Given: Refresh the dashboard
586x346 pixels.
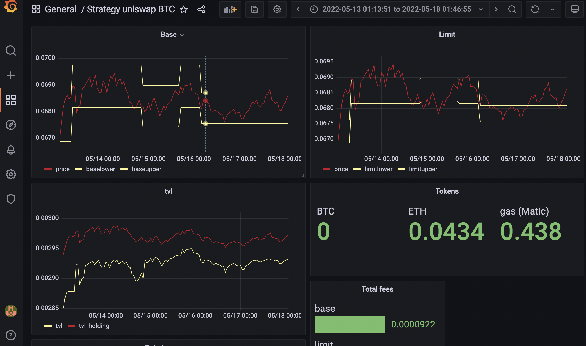Looking at the screenshot, I should [x=535, y=9].
